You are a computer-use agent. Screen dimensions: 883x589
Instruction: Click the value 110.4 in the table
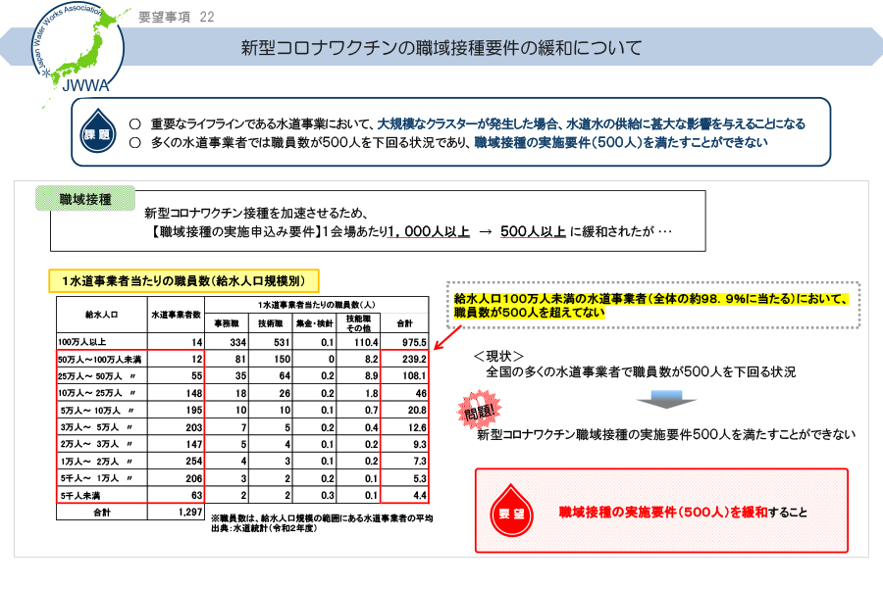click(366, 342)
